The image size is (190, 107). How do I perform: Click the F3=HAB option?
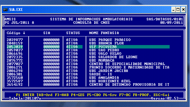click(x=62, y=95)
